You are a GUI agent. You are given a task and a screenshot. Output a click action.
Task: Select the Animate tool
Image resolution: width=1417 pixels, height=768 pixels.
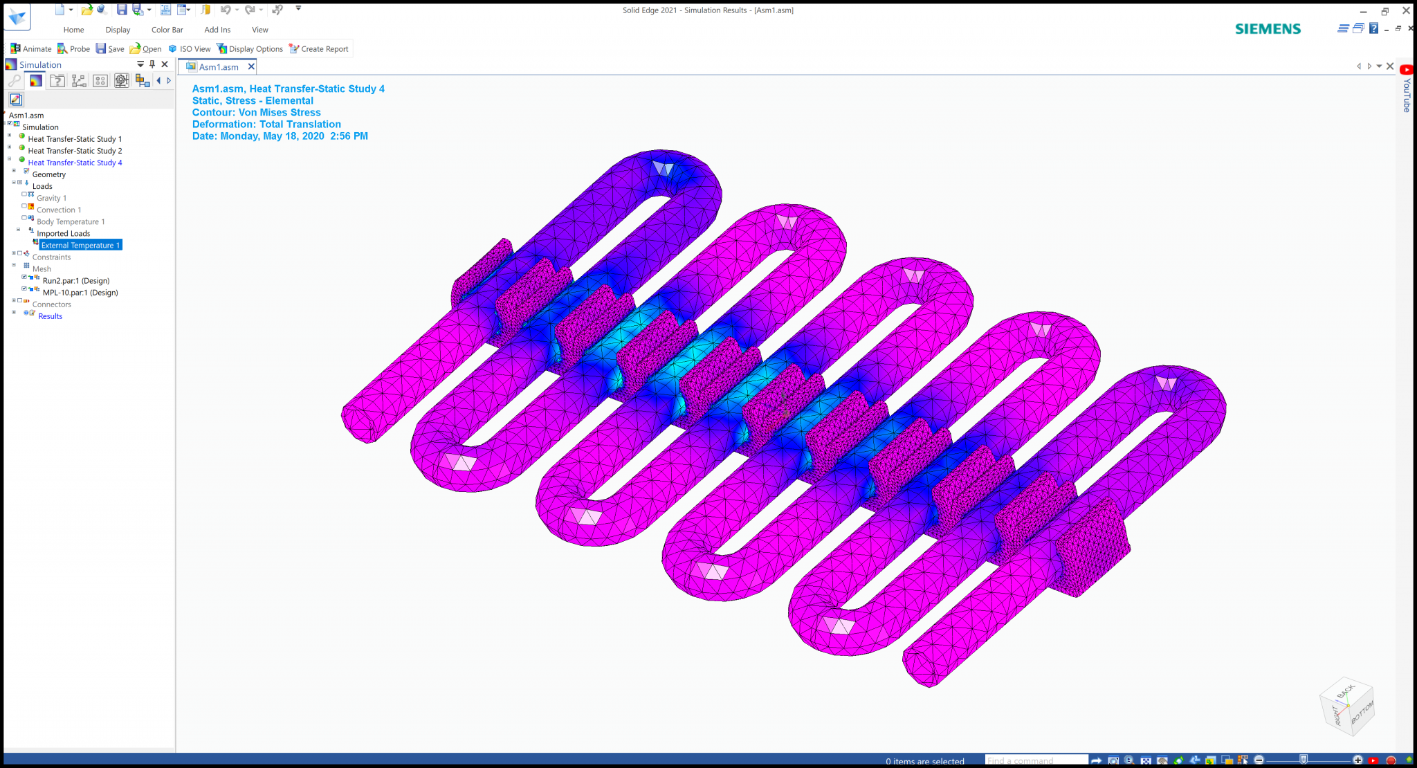[30, 48]
